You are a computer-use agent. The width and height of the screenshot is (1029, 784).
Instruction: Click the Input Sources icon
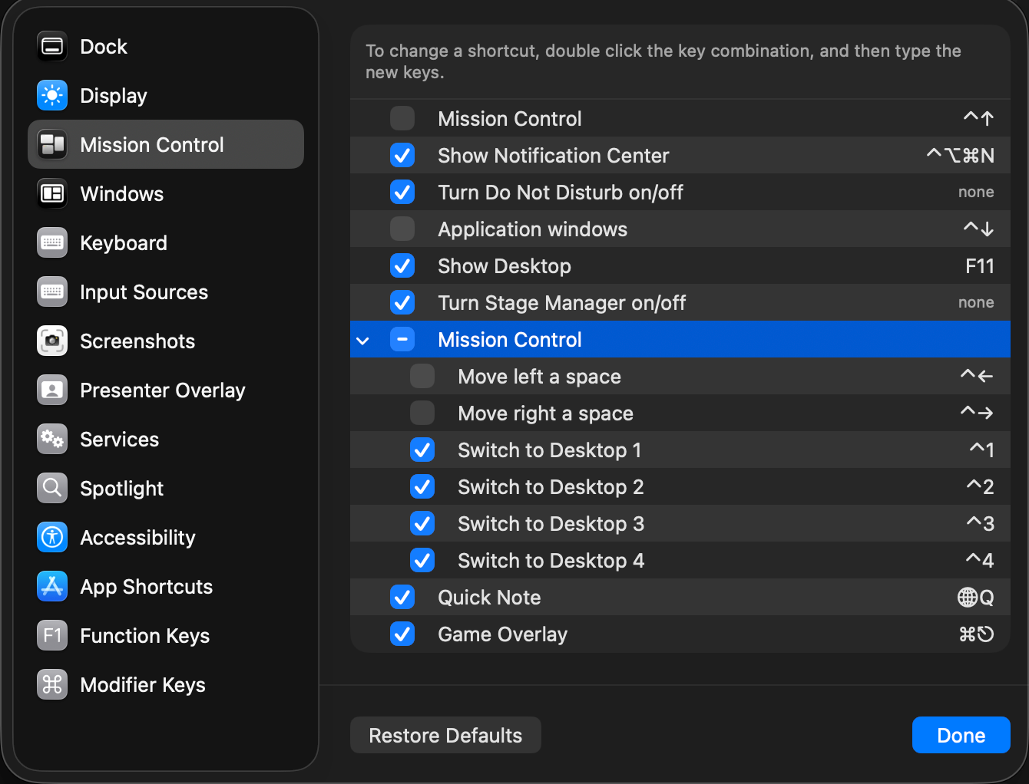[52, 292]
